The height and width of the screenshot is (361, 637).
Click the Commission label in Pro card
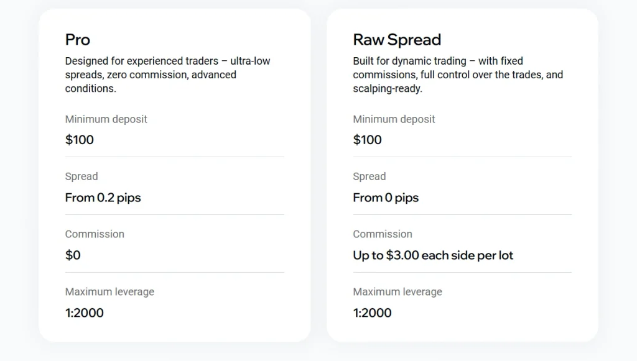95,234
